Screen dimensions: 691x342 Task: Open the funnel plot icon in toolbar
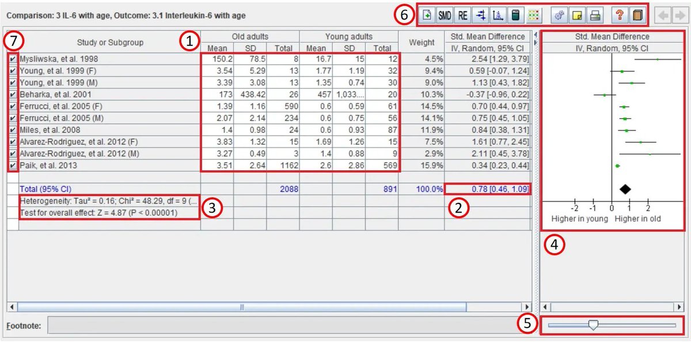498,16
